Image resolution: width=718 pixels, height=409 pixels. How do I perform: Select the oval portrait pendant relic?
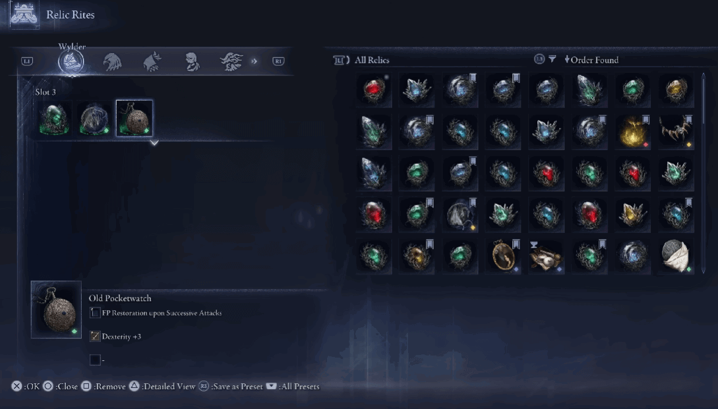pyautogui.click(x=503, y=256)
